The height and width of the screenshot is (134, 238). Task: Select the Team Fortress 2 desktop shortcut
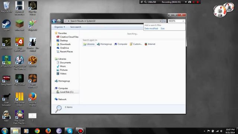tap(33, 81)
